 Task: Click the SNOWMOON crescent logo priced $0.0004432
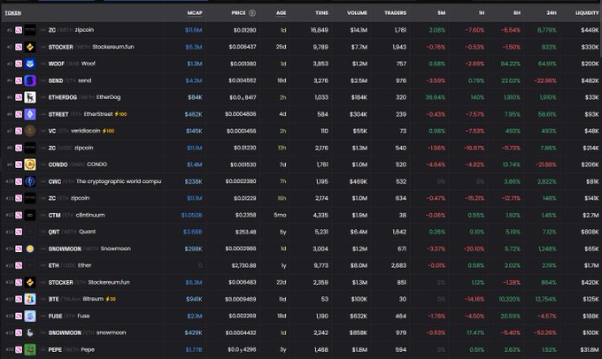pyautogui.click(x=30, y=333)
